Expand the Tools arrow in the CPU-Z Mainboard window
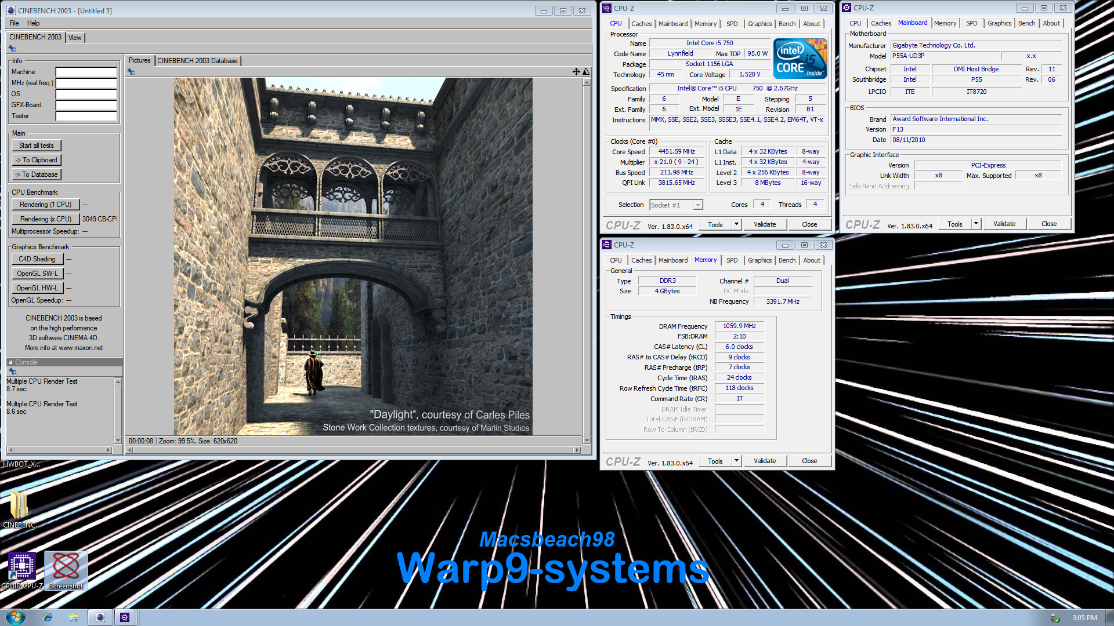This screenshot has height=626, width=1114. tap(976, 224)
